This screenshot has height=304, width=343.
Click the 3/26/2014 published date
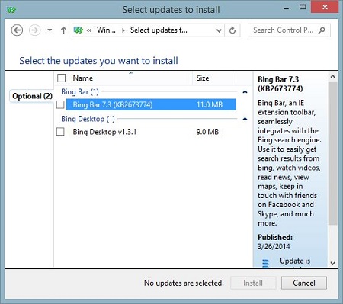tap(274, 247)
